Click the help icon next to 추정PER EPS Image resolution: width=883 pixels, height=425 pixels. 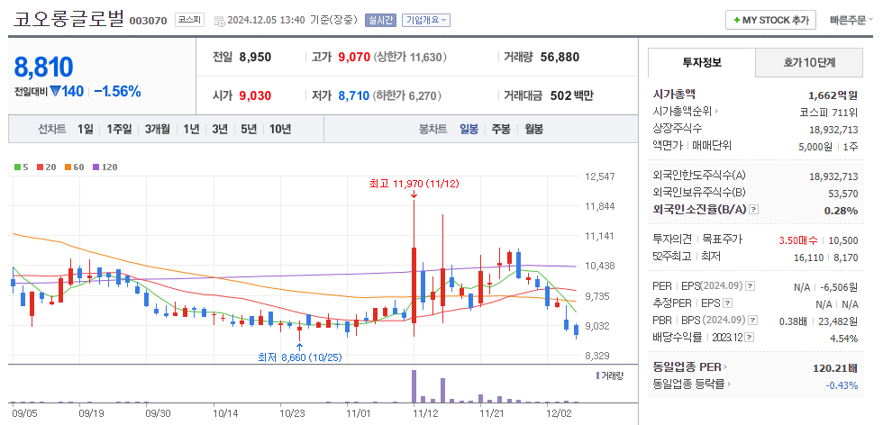click(x=728, y=303)
